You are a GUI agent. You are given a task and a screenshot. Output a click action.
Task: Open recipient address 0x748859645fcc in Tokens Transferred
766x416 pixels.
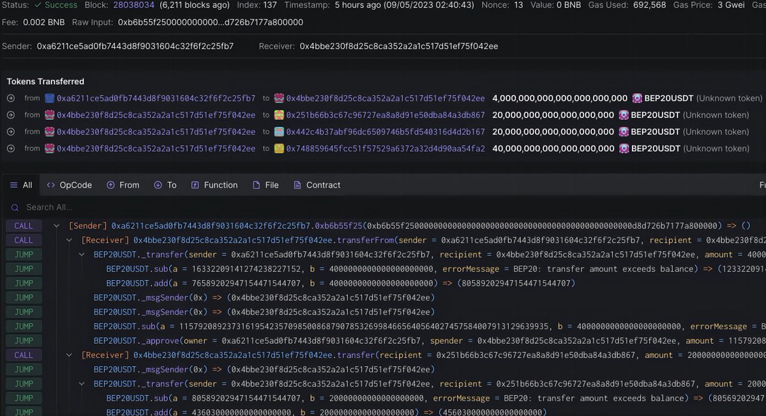(x=386, y=148)
